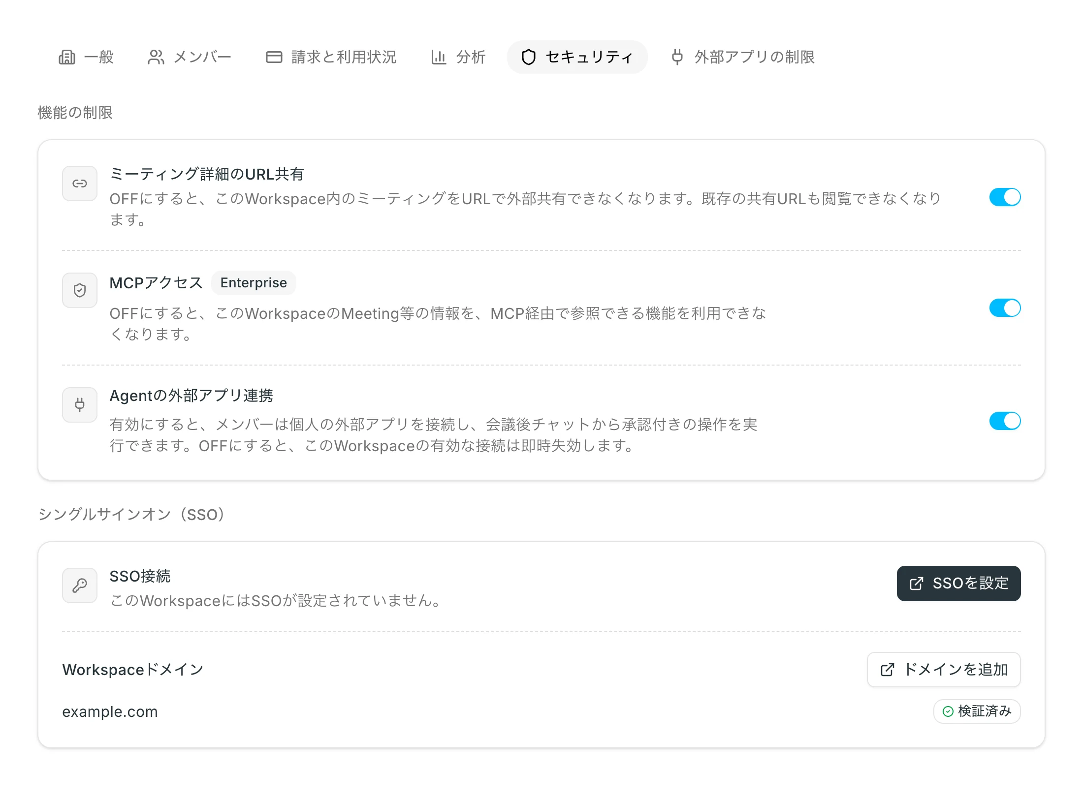Open the 一般 tab
The image size is (1083, 800).
86,57
